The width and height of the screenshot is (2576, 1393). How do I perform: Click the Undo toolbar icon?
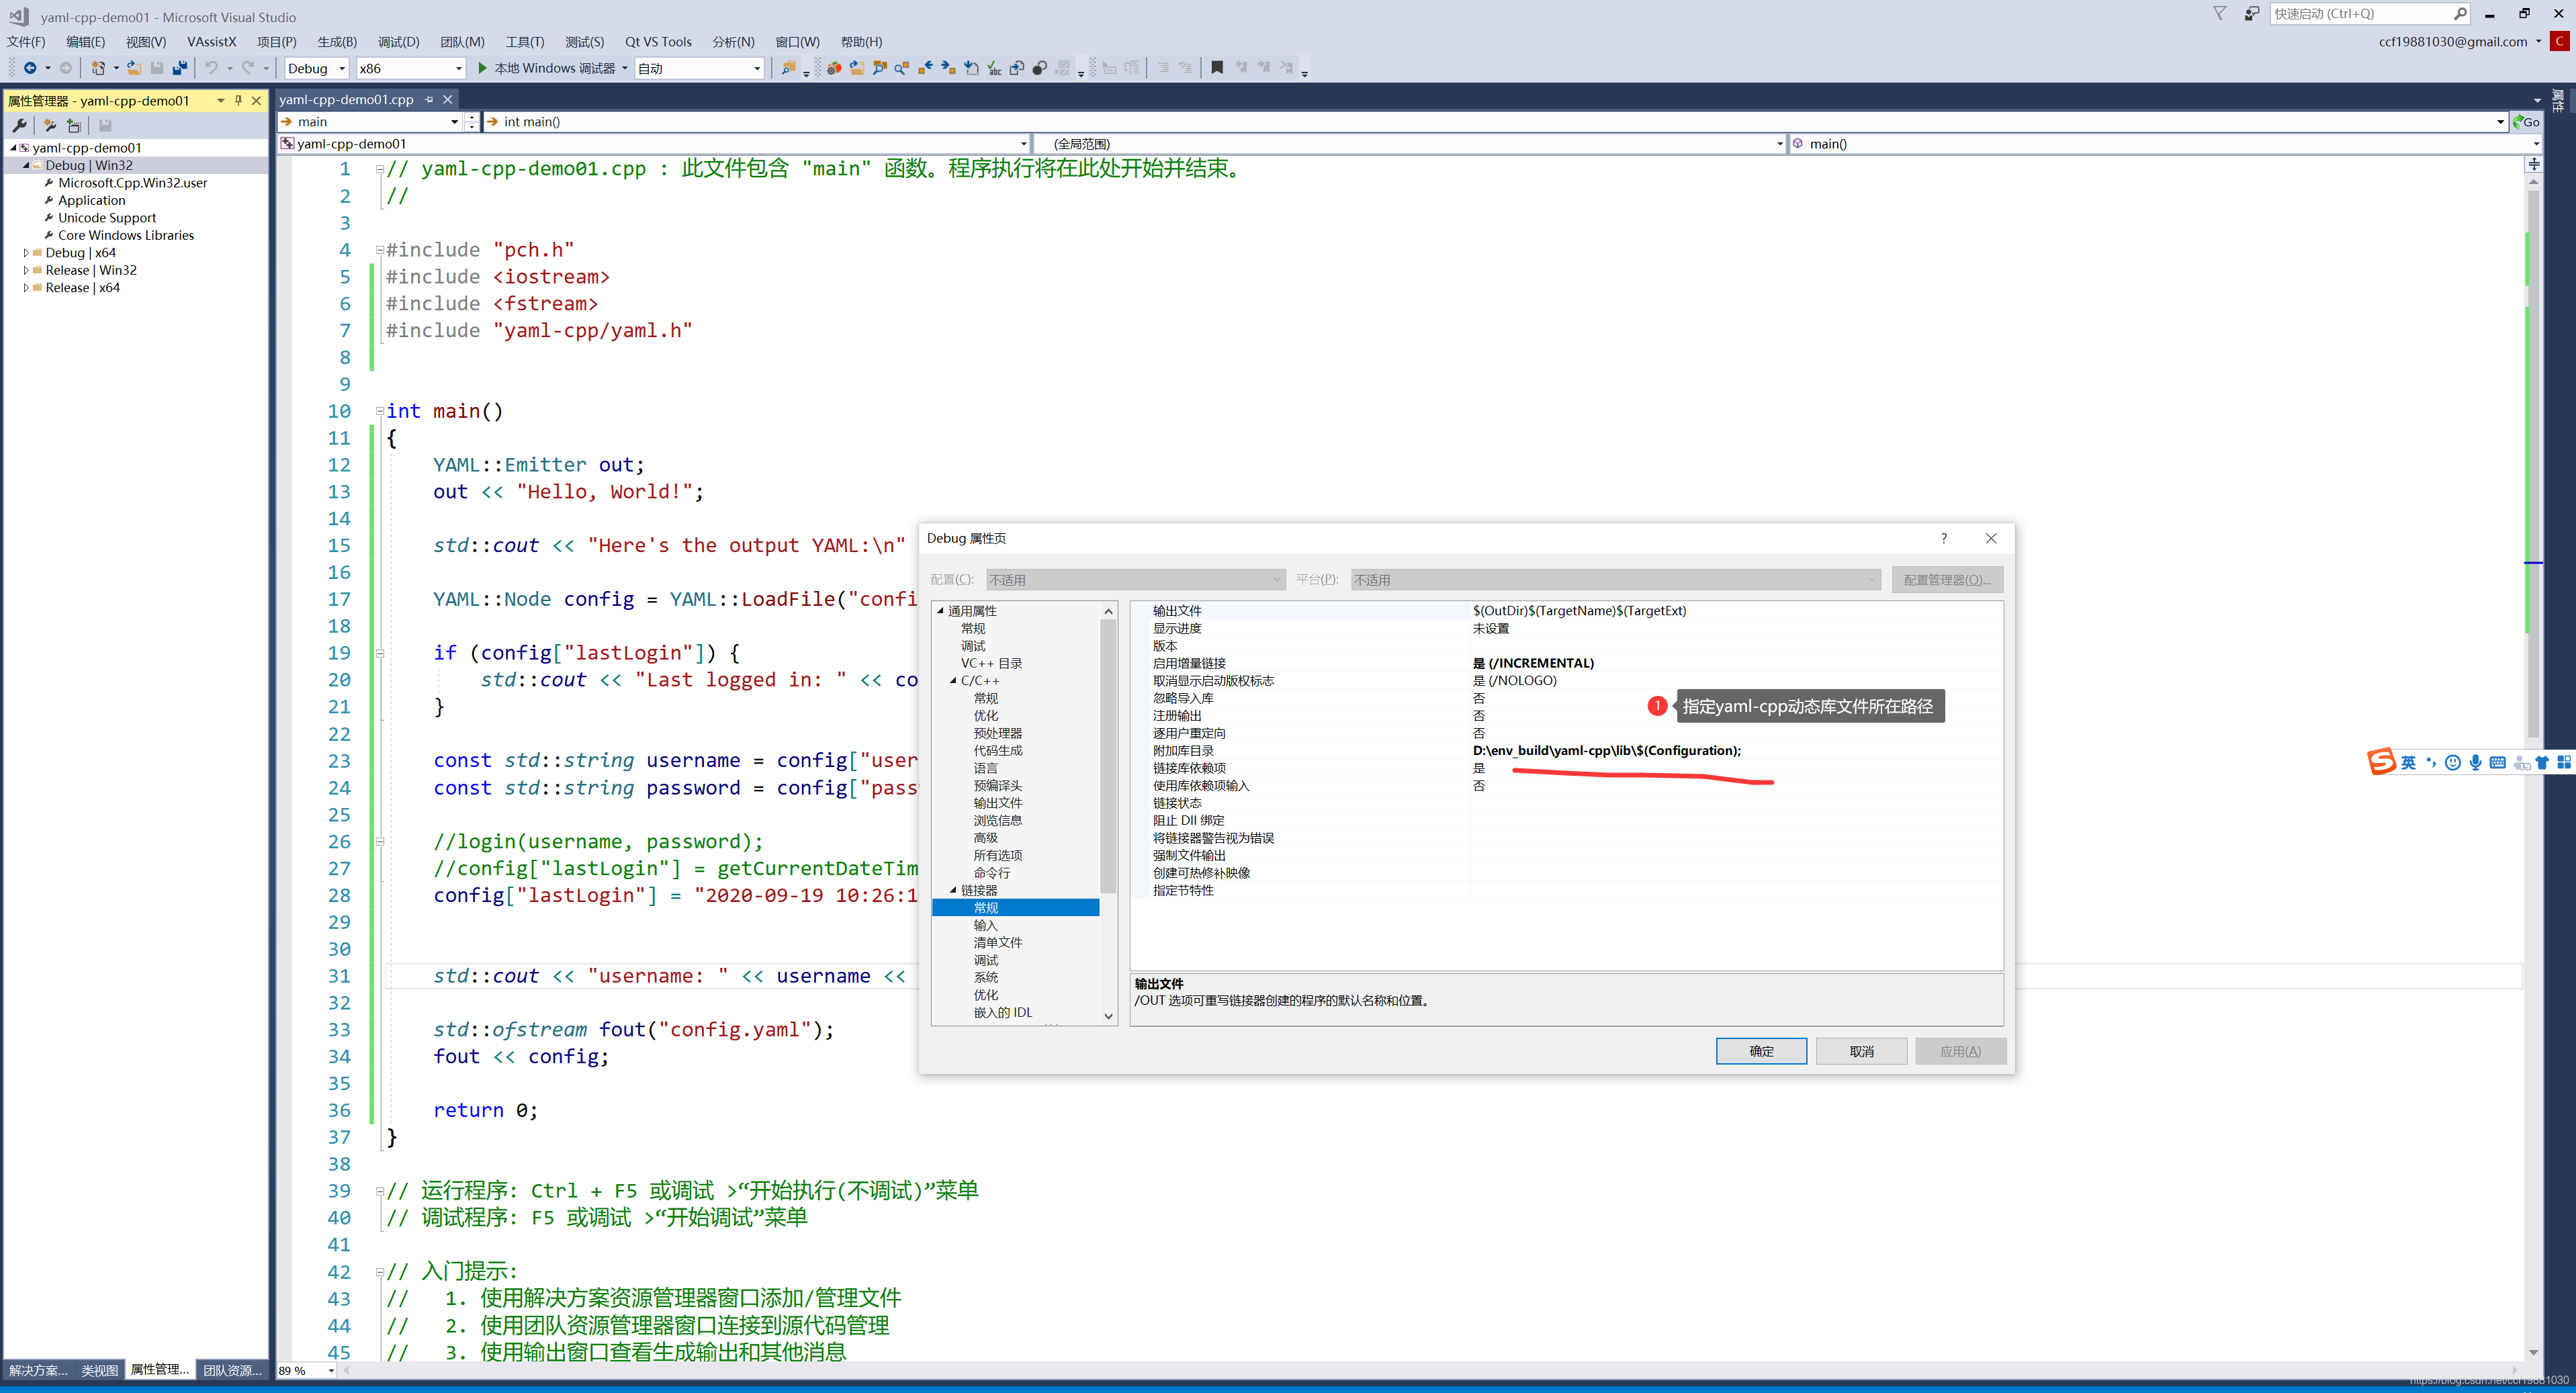(x=211, y=68)
